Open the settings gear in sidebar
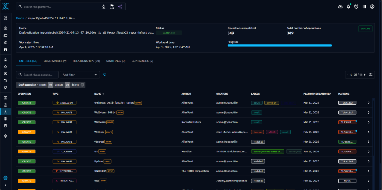Image resolution: width=382 pixels, height=190 pixels. (x=6, y=136)
